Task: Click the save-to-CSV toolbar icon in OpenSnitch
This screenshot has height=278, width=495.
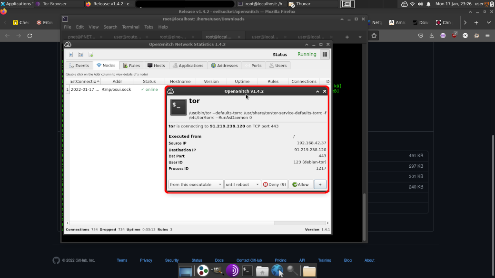Action: point(71,55)
